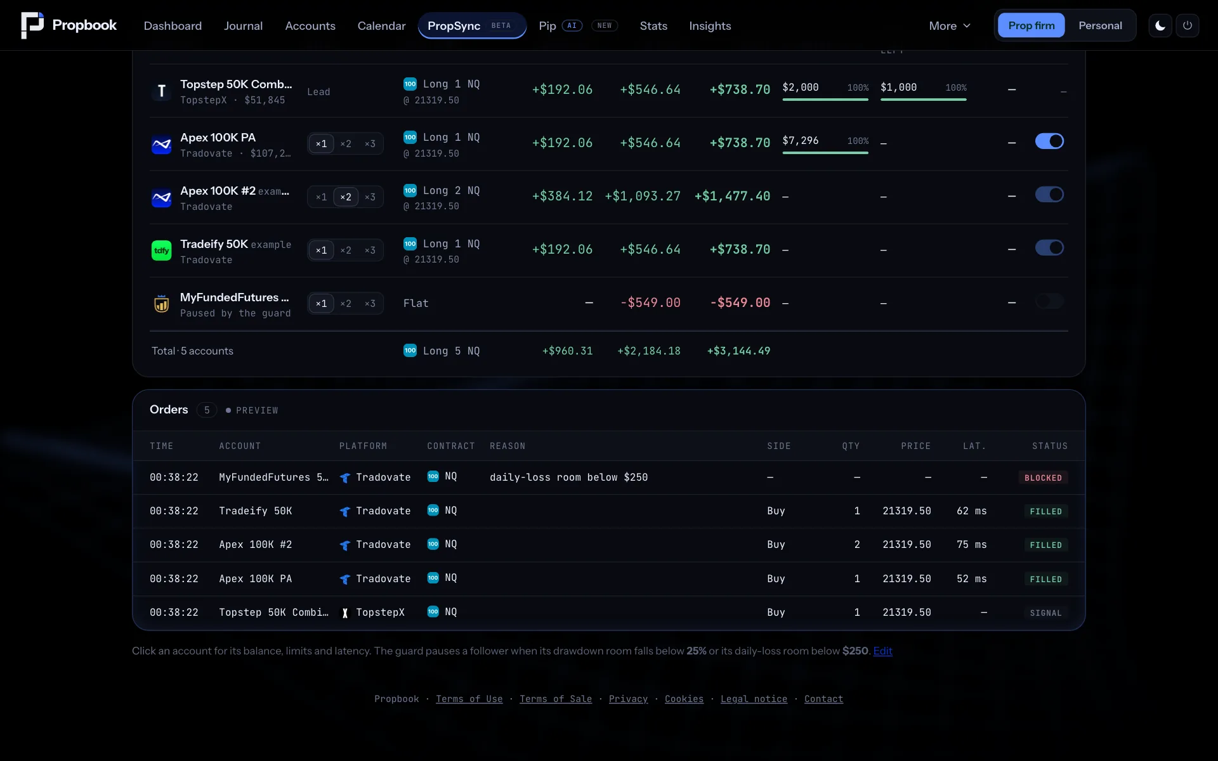The width and height of the screenshot is (1218, 761).
Task: Open the Accounts tab
Action: (x=310, y=25)
